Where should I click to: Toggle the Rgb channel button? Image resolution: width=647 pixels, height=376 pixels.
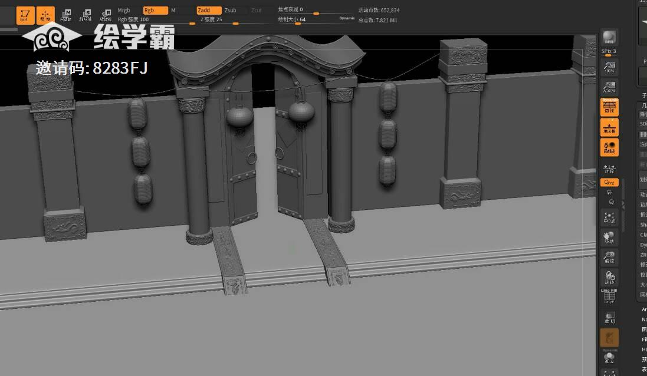click(156, 10)
